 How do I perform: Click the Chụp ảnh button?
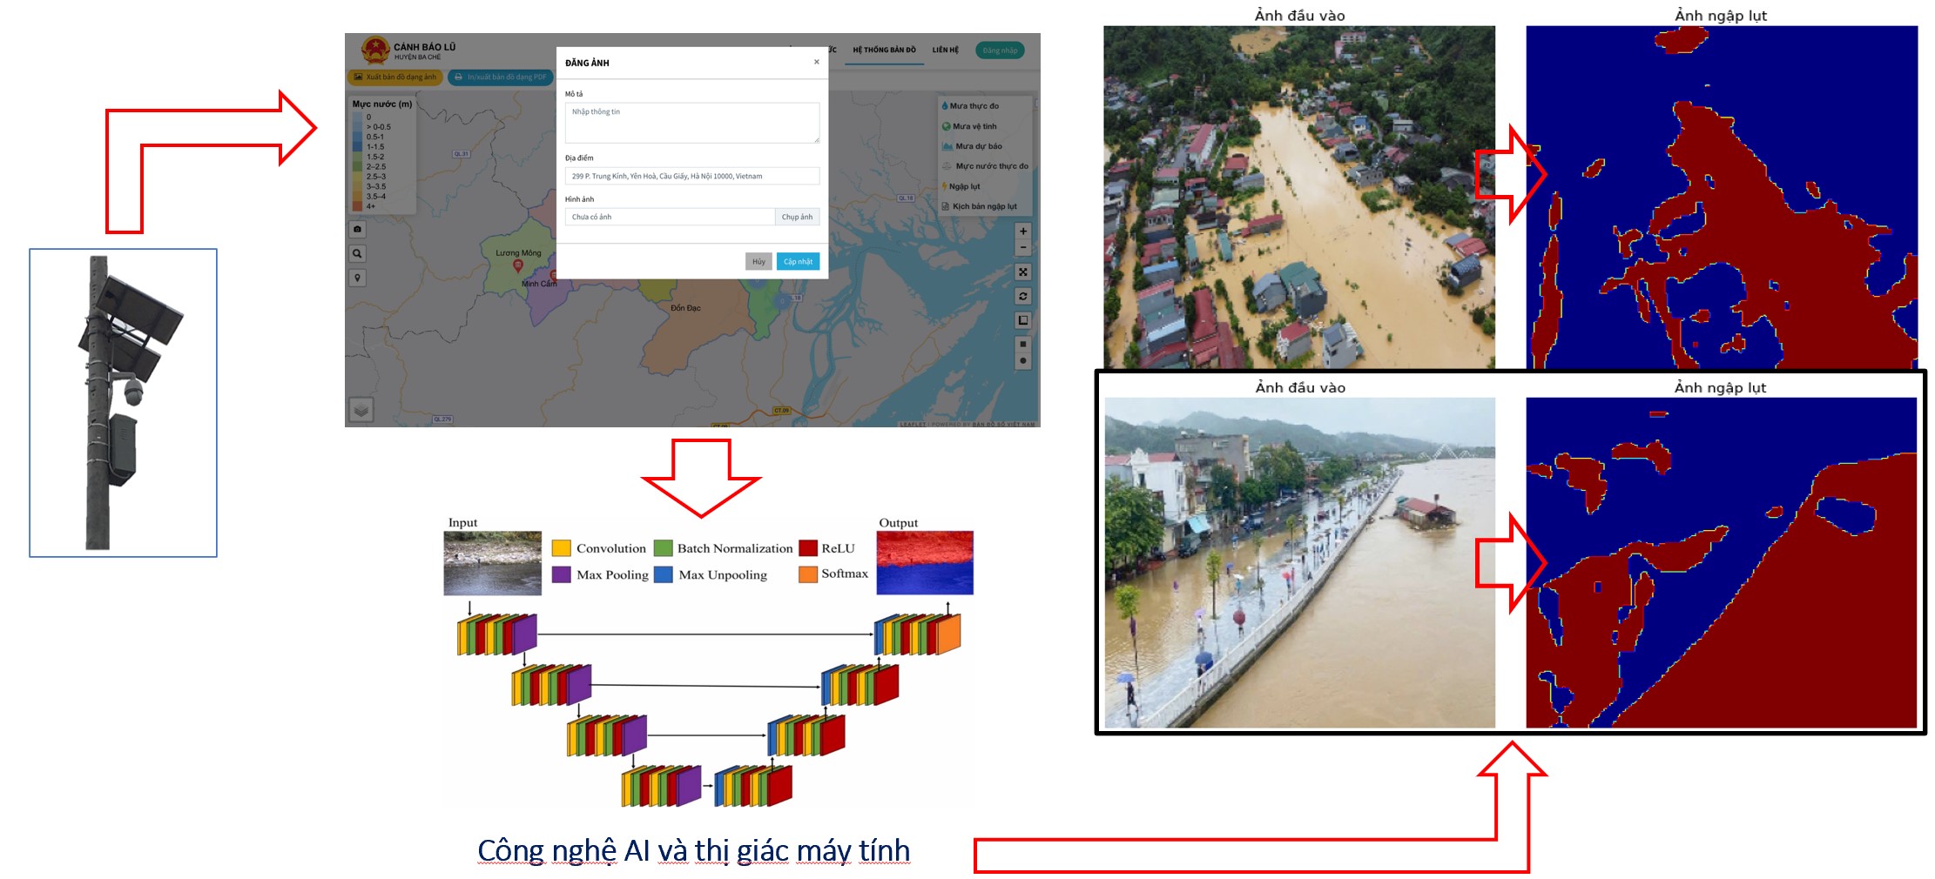point(797,218)
